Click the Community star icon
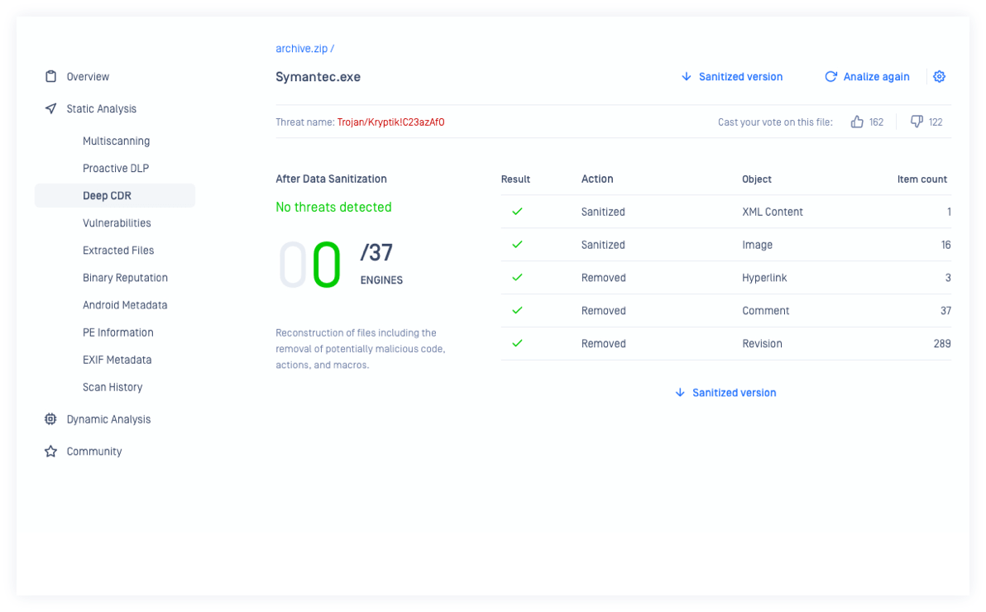 pos(51,452)
